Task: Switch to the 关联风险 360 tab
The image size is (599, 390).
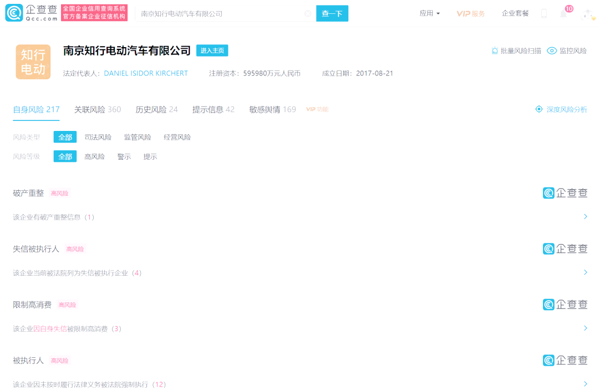Action: 98,110
